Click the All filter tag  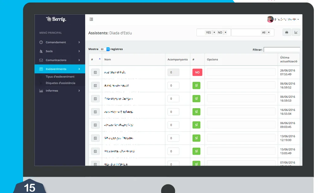[x=264, y=32]
